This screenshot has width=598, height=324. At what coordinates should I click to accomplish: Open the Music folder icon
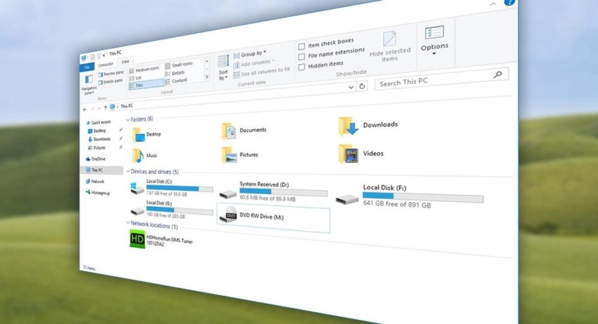click(138, 156)
